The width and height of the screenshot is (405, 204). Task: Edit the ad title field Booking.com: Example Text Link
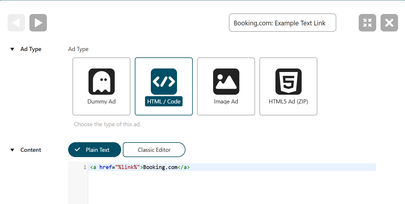282,23
